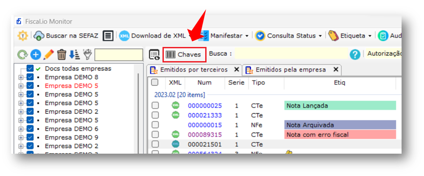Expand the Empresa DEMO 8 node
The image size is (424, 176).
pyautogui.click(x=20, y=77)
